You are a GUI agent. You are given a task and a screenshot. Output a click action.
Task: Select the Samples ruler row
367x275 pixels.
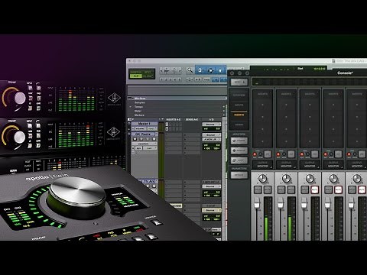click(177, 102)
